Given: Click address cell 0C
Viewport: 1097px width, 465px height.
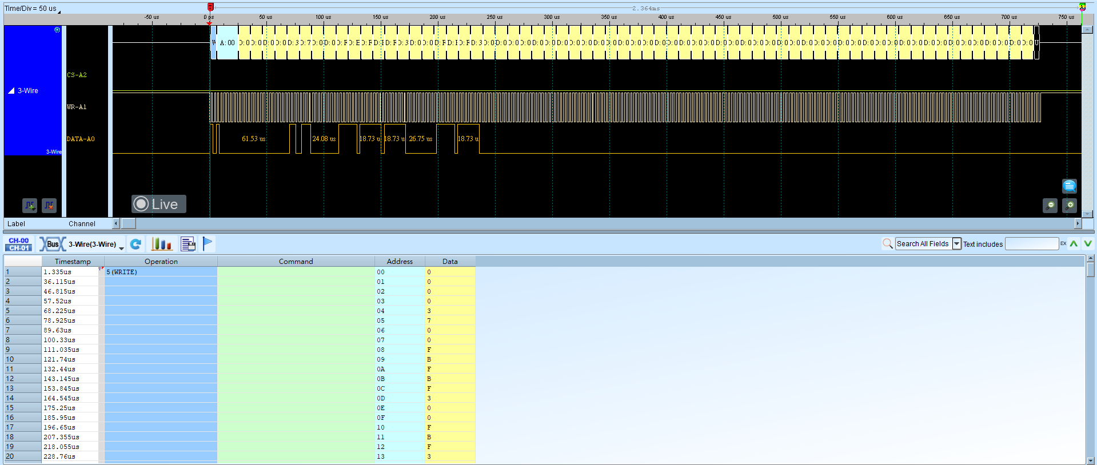Looking at the screenshot, I should [x=400, y=388].
